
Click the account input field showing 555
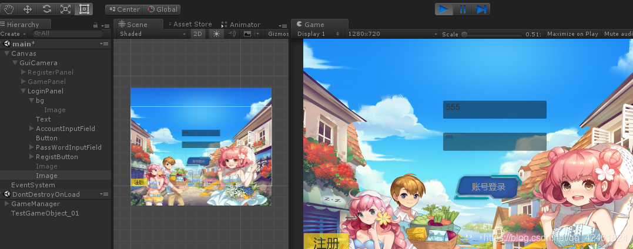click(494, 109)
